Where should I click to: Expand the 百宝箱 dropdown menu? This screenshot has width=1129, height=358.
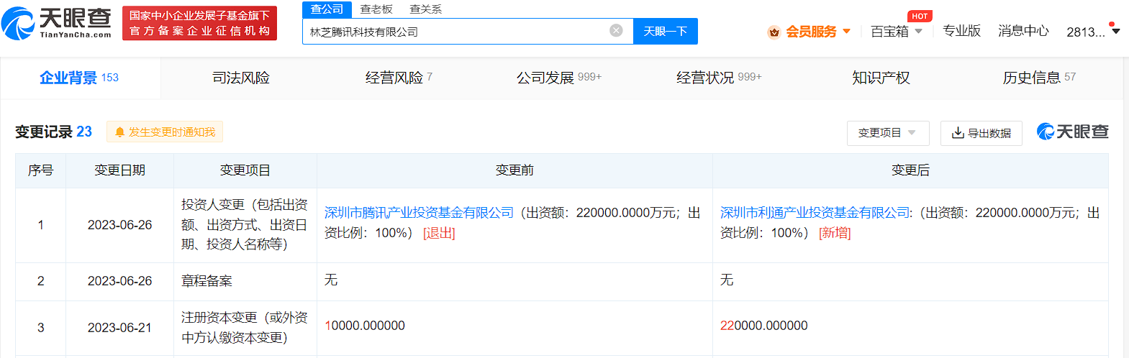(x=918, y=32)
